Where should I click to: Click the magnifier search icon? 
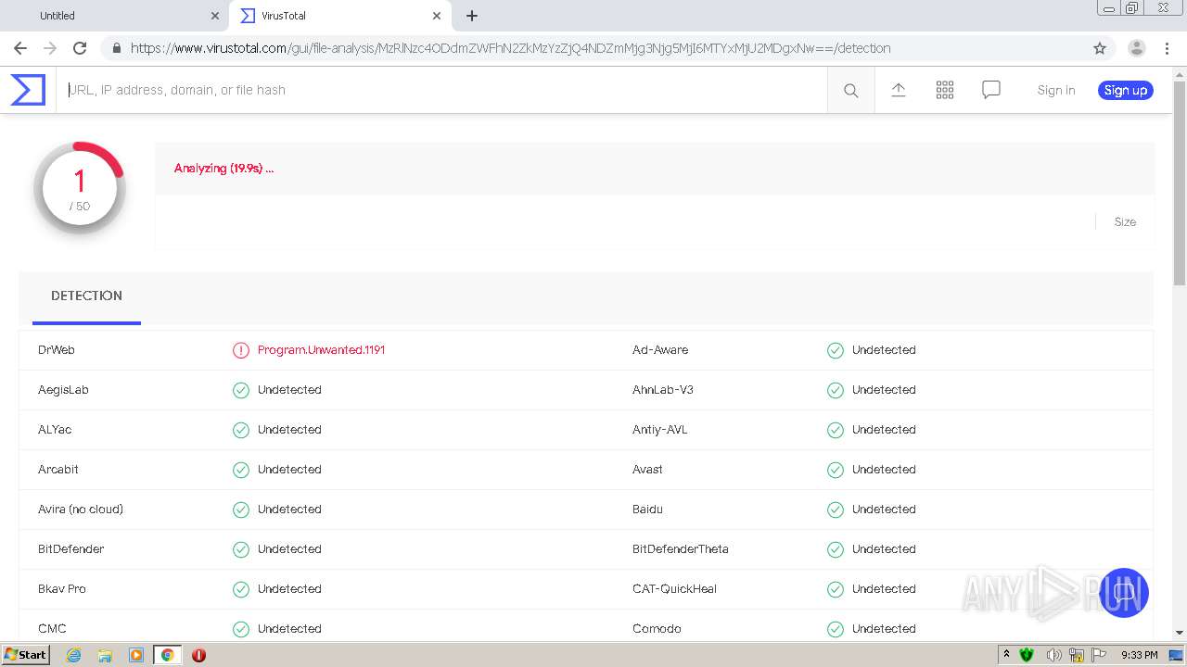850,90
